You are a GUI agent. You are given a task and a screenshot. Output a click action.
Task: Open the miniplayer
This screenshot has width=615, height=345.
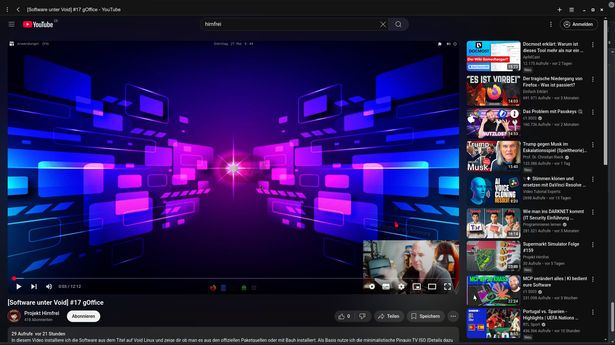[x=416, y=287]
